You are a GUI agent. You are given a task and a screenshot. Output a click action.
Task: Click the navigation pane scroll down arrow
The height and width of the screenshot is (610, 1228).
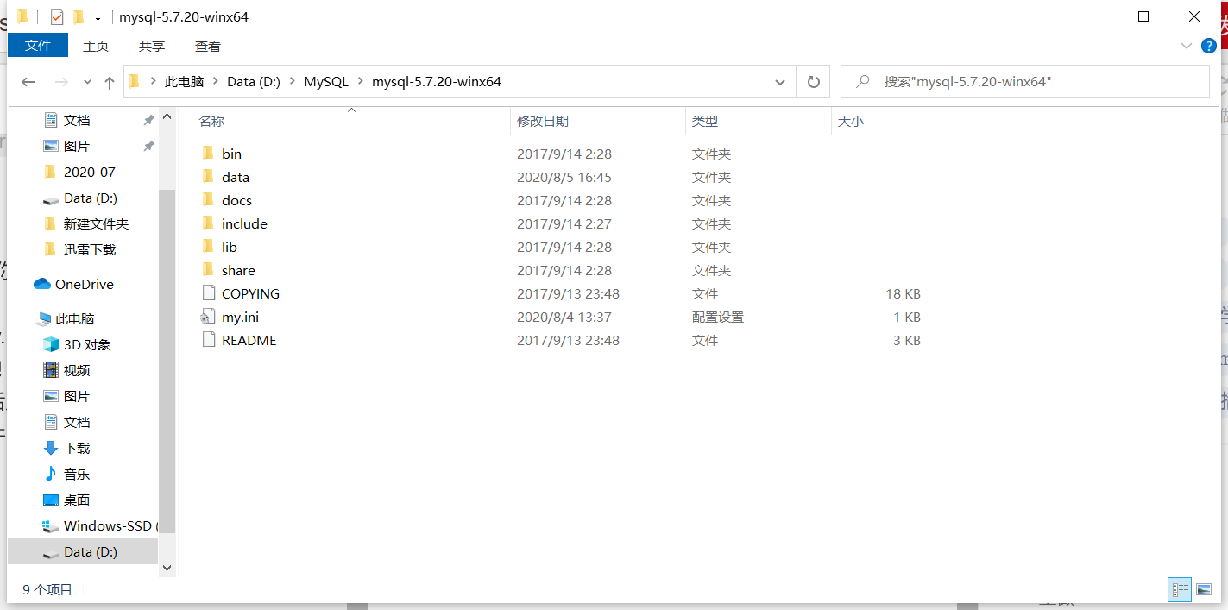[x=167, y=569]
